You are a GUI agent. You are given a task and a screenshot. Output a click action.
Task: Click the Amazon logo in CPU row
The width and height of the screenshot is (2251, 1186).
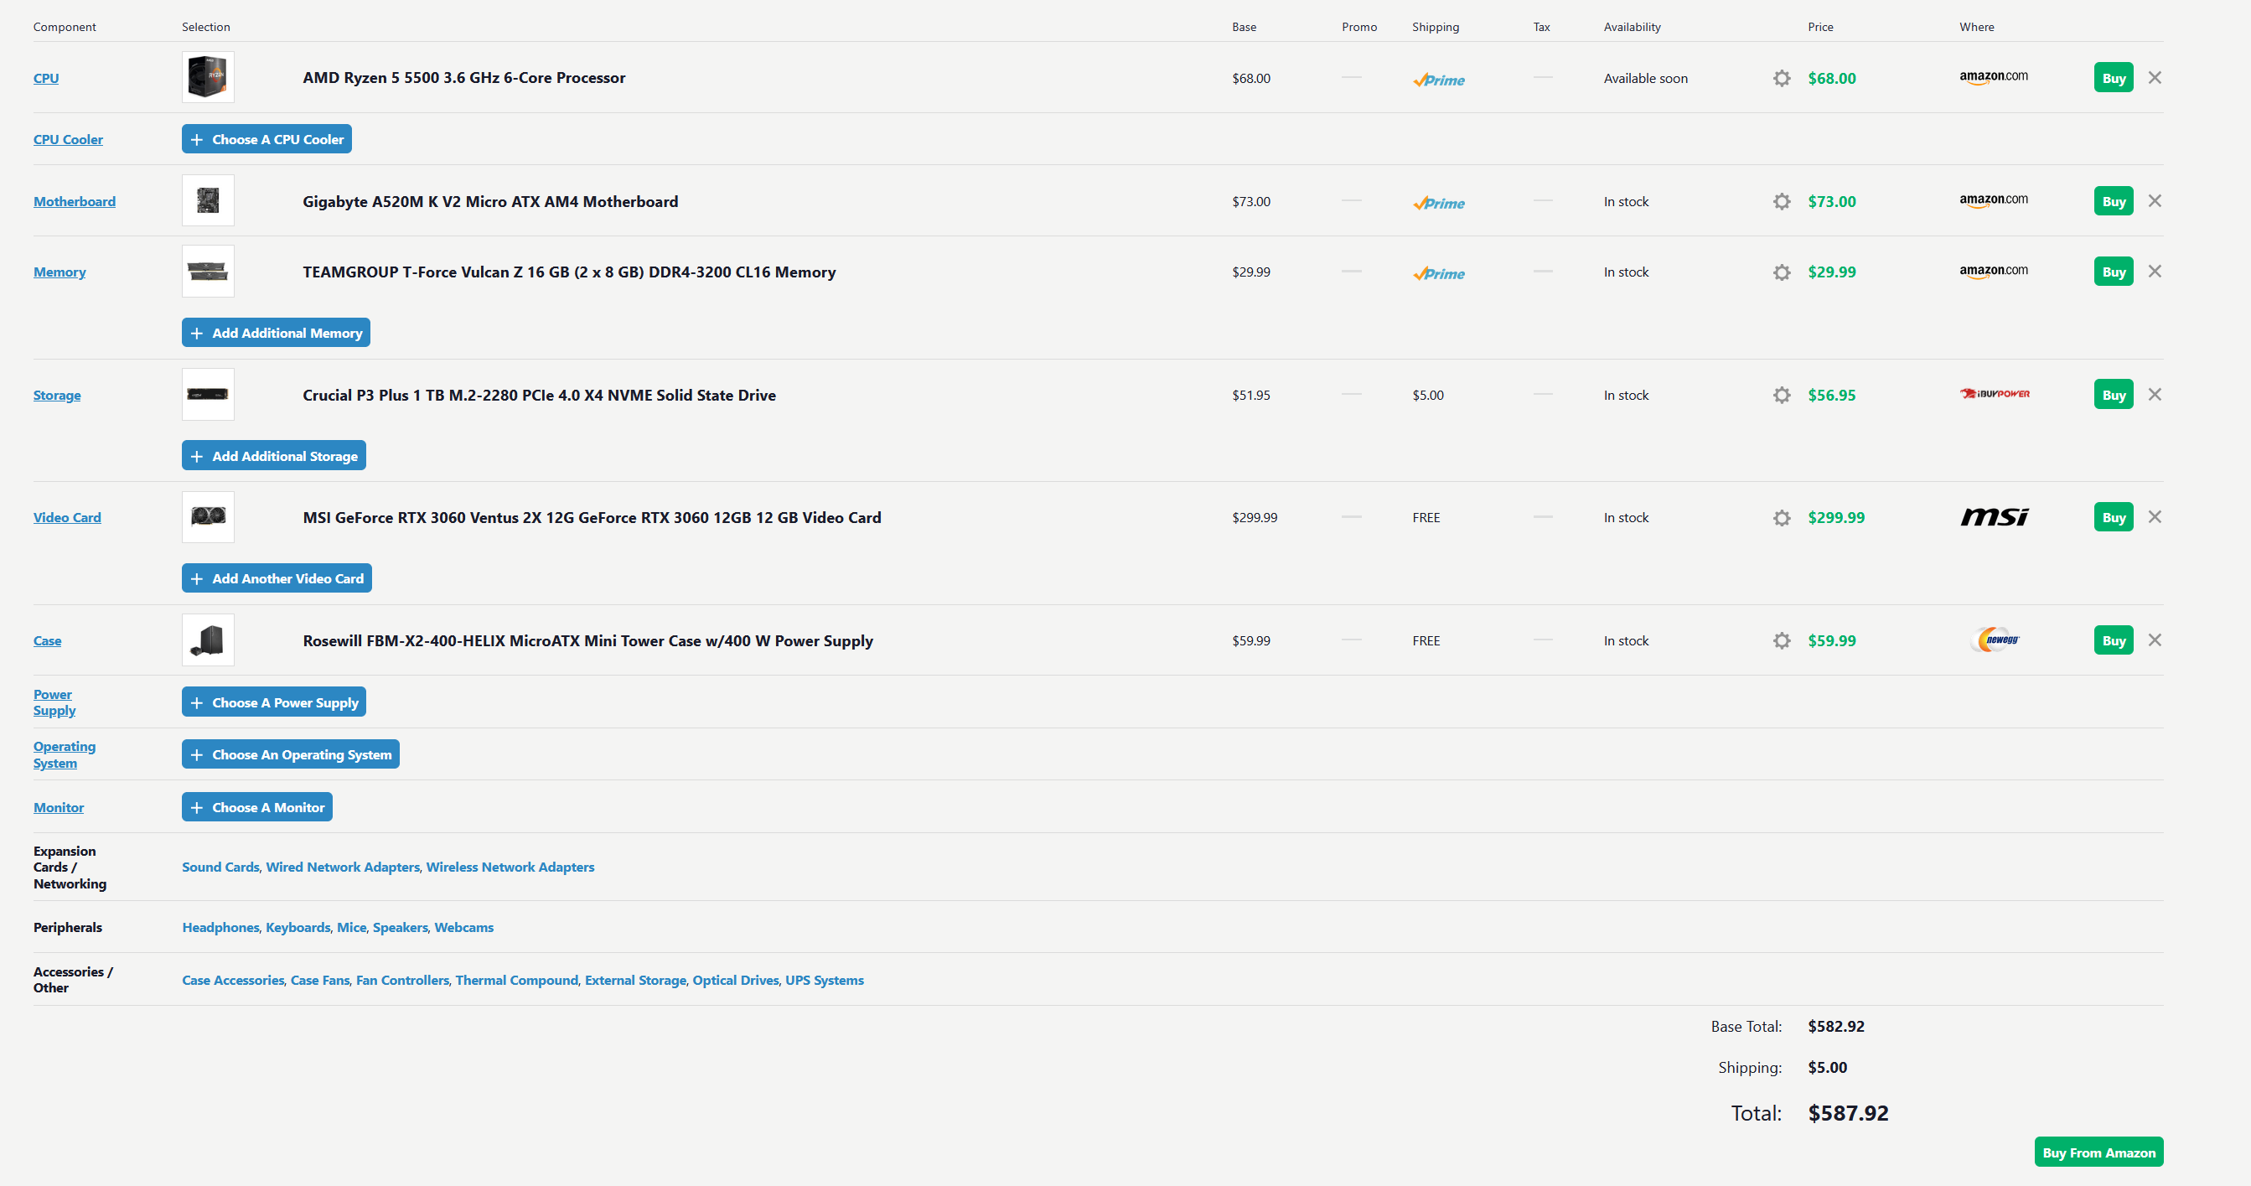click(1993, 77)
